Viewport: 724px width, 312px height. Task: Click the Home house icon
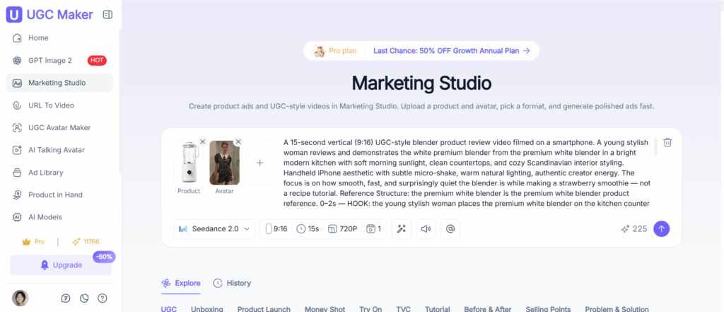click(x=17, y=38)
